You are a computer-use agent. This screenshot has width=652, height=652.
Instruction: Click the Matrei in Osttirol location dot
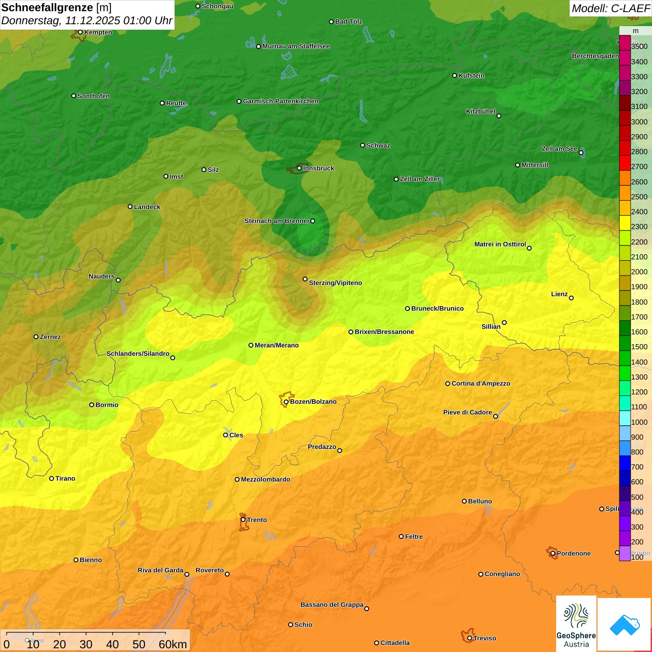click(529, 248)
